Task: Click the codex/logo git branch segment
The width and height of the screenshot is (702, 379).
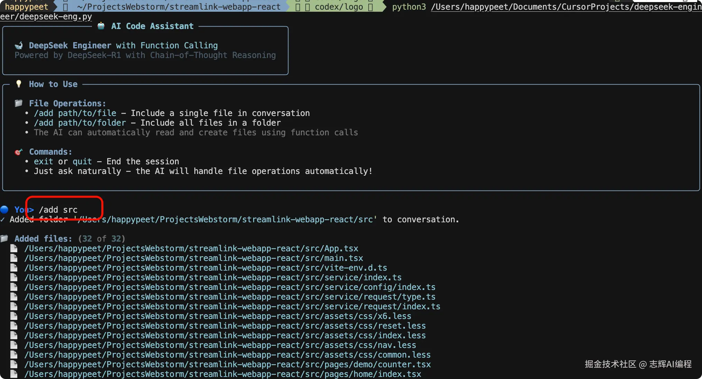Action: (339, 7)
